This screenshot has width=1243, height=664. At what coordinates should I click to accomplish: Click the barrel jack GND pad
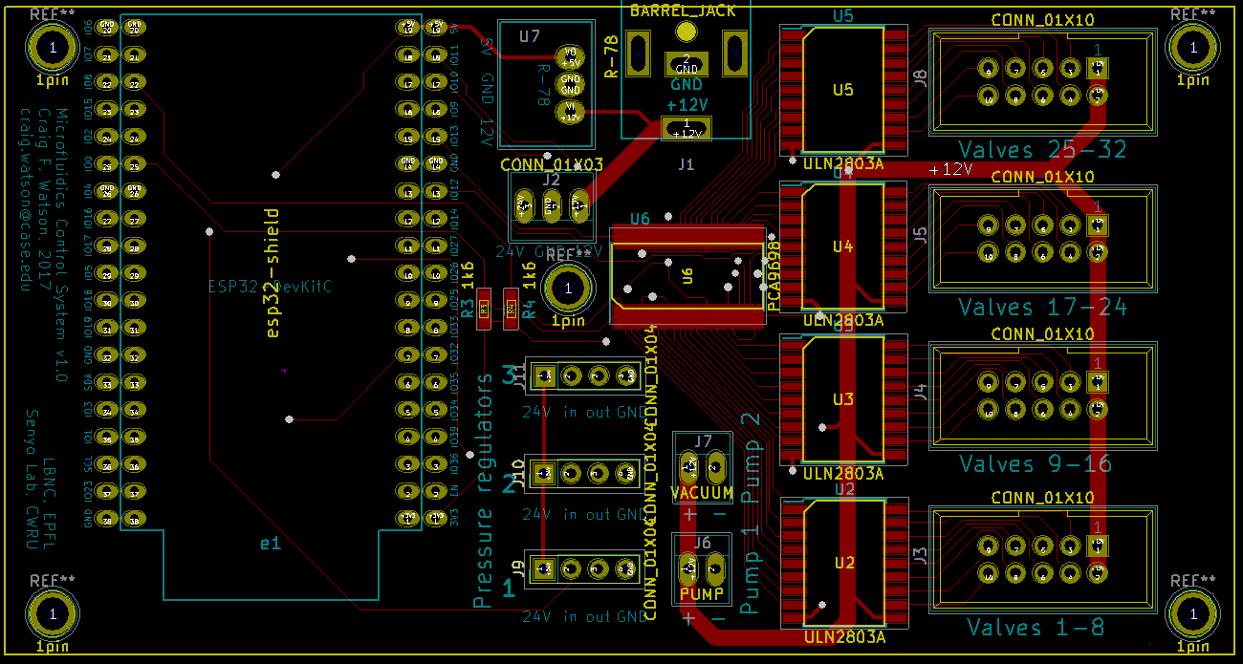686,65
